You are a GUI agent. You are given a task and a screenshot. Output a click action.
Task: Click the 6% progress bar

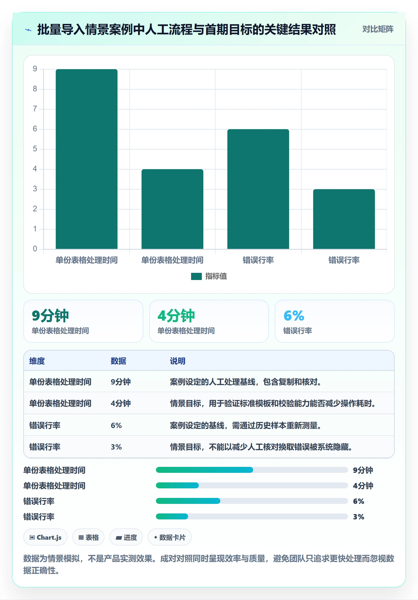click(252, 501)
